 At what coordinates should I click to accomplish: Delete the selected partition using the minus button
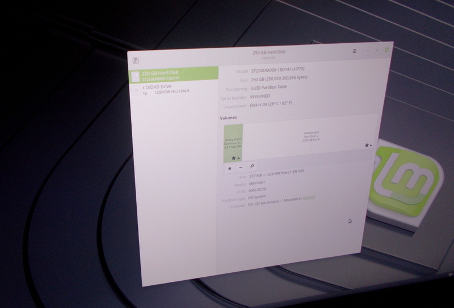[240, 168]
